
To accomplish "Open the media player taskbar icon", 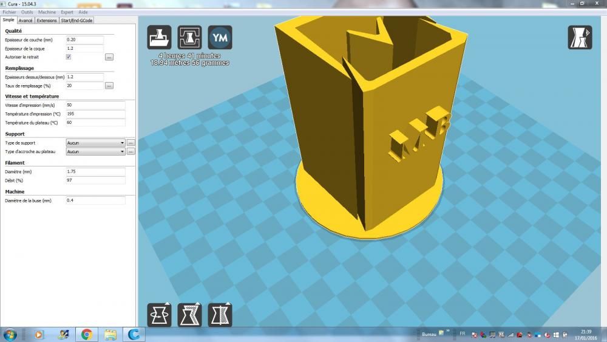I will (39, 334).
